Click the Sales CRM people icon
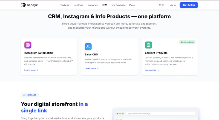The height and width of the screenshot is (120, 219). [88, 47]
